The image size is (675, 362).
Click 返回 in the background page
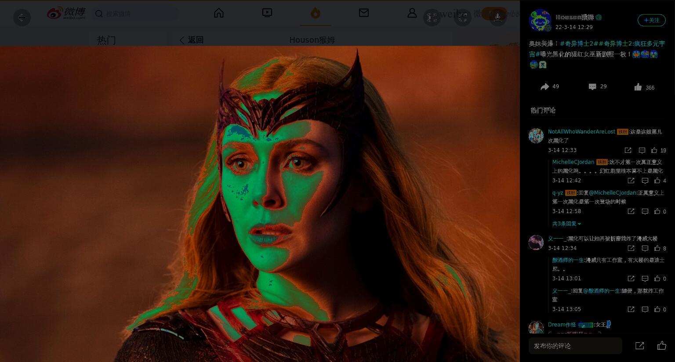pyautogui.click(x=192, y=40)
